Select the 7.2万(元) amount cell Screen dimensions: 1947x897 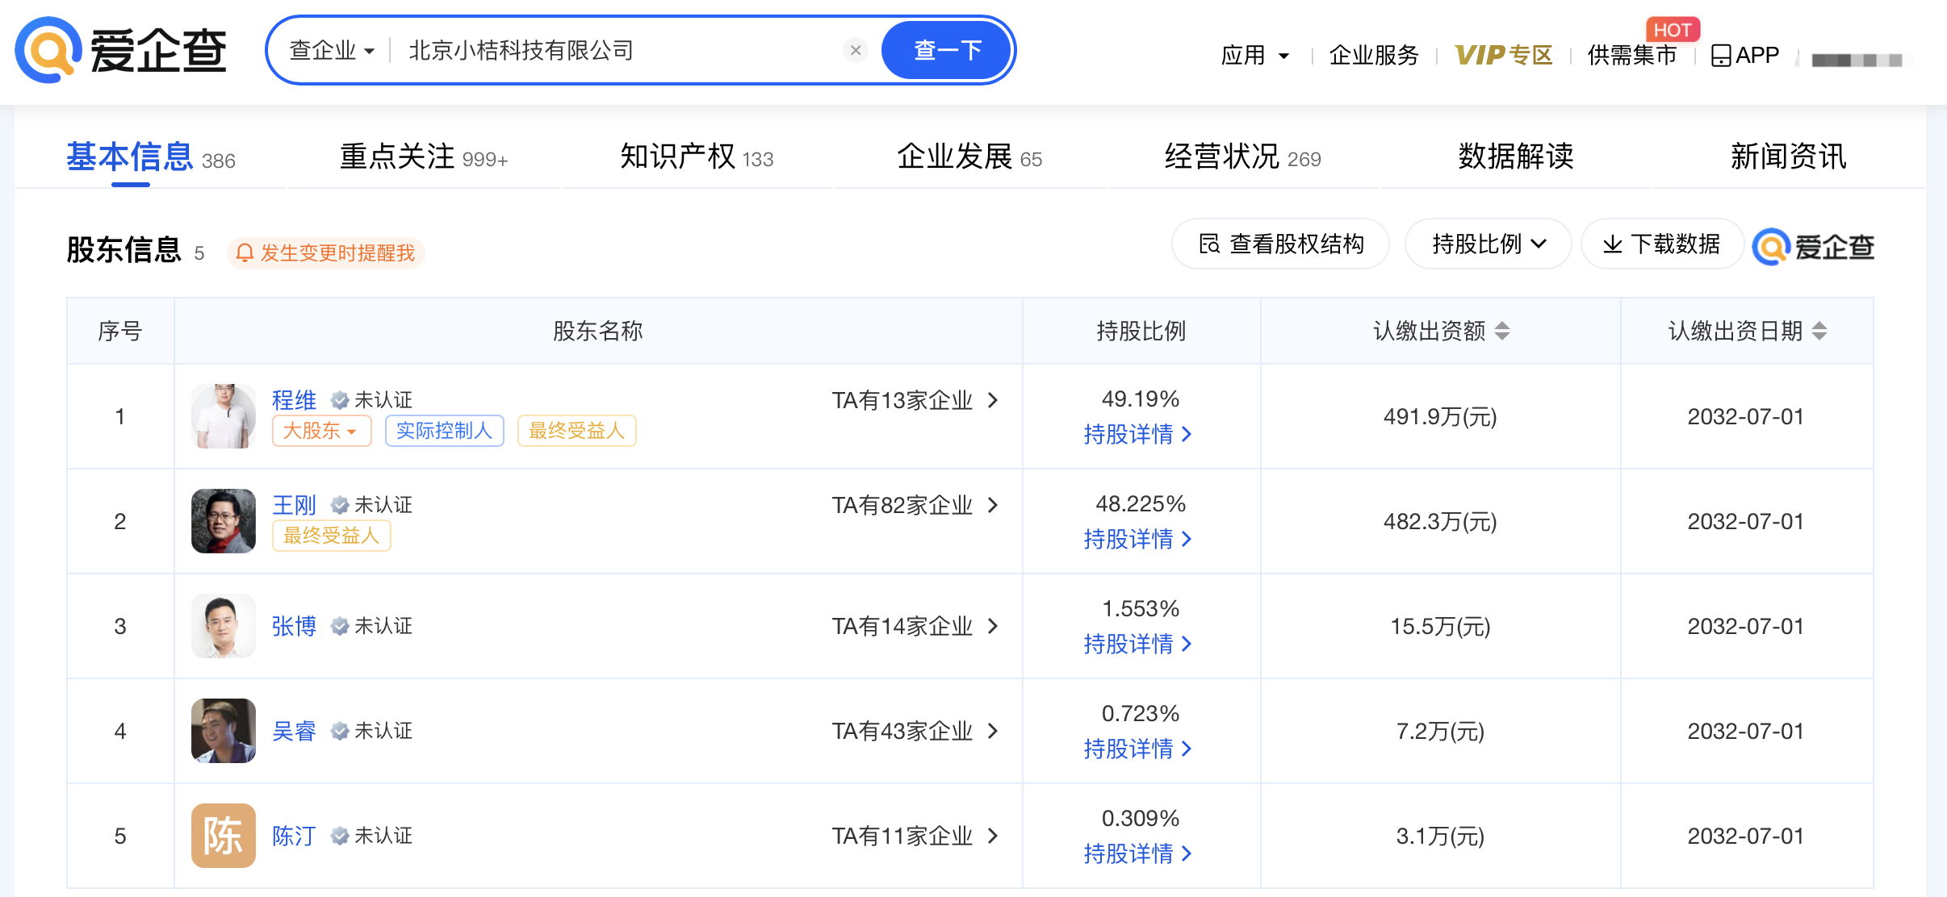1440,731
